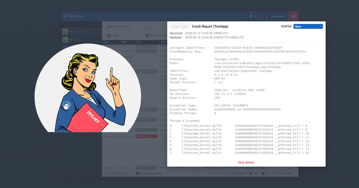Click the Updated timestamp 2018-02-13 14:26:48
The image size is (359, 188).
point(215,38)
